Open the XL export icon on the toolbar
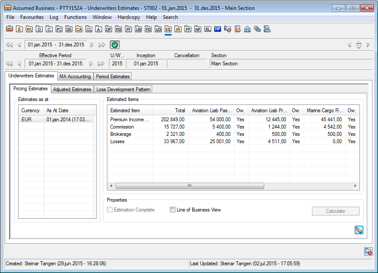 pos(208,29)
